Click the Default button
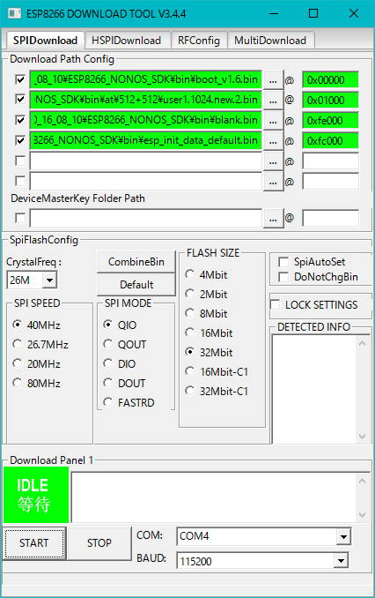This screenshot has height=598, width=375. point(136,285)
